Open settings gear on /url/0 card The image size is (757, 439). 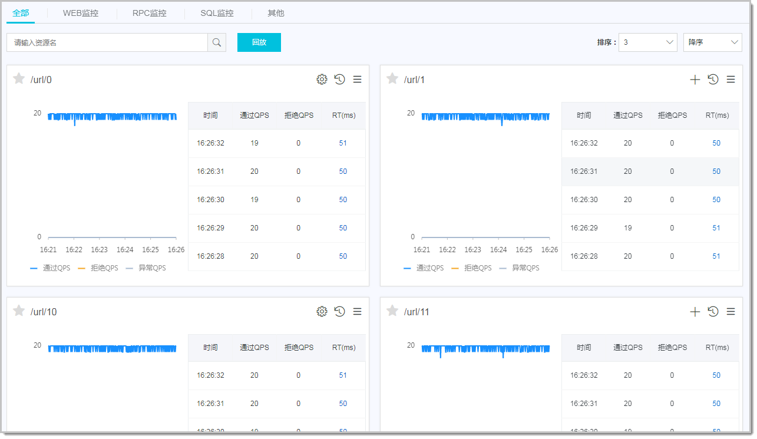coord(322,80)
